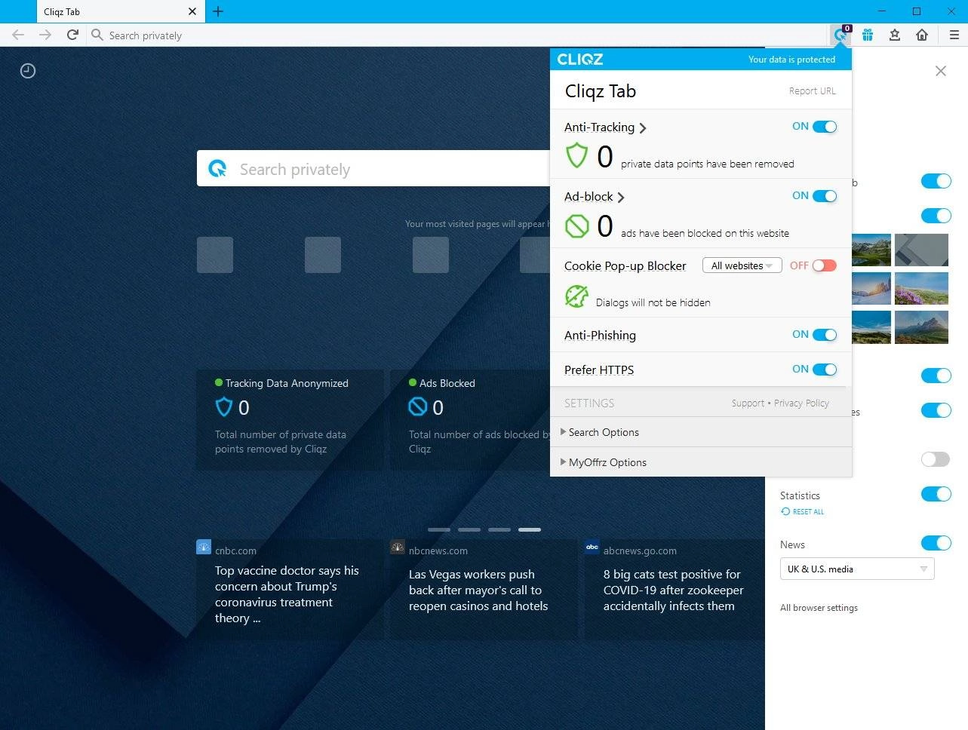Toggle the Statistics switch in sidebar
968x730 pixels.
click(x=936, y=494)
